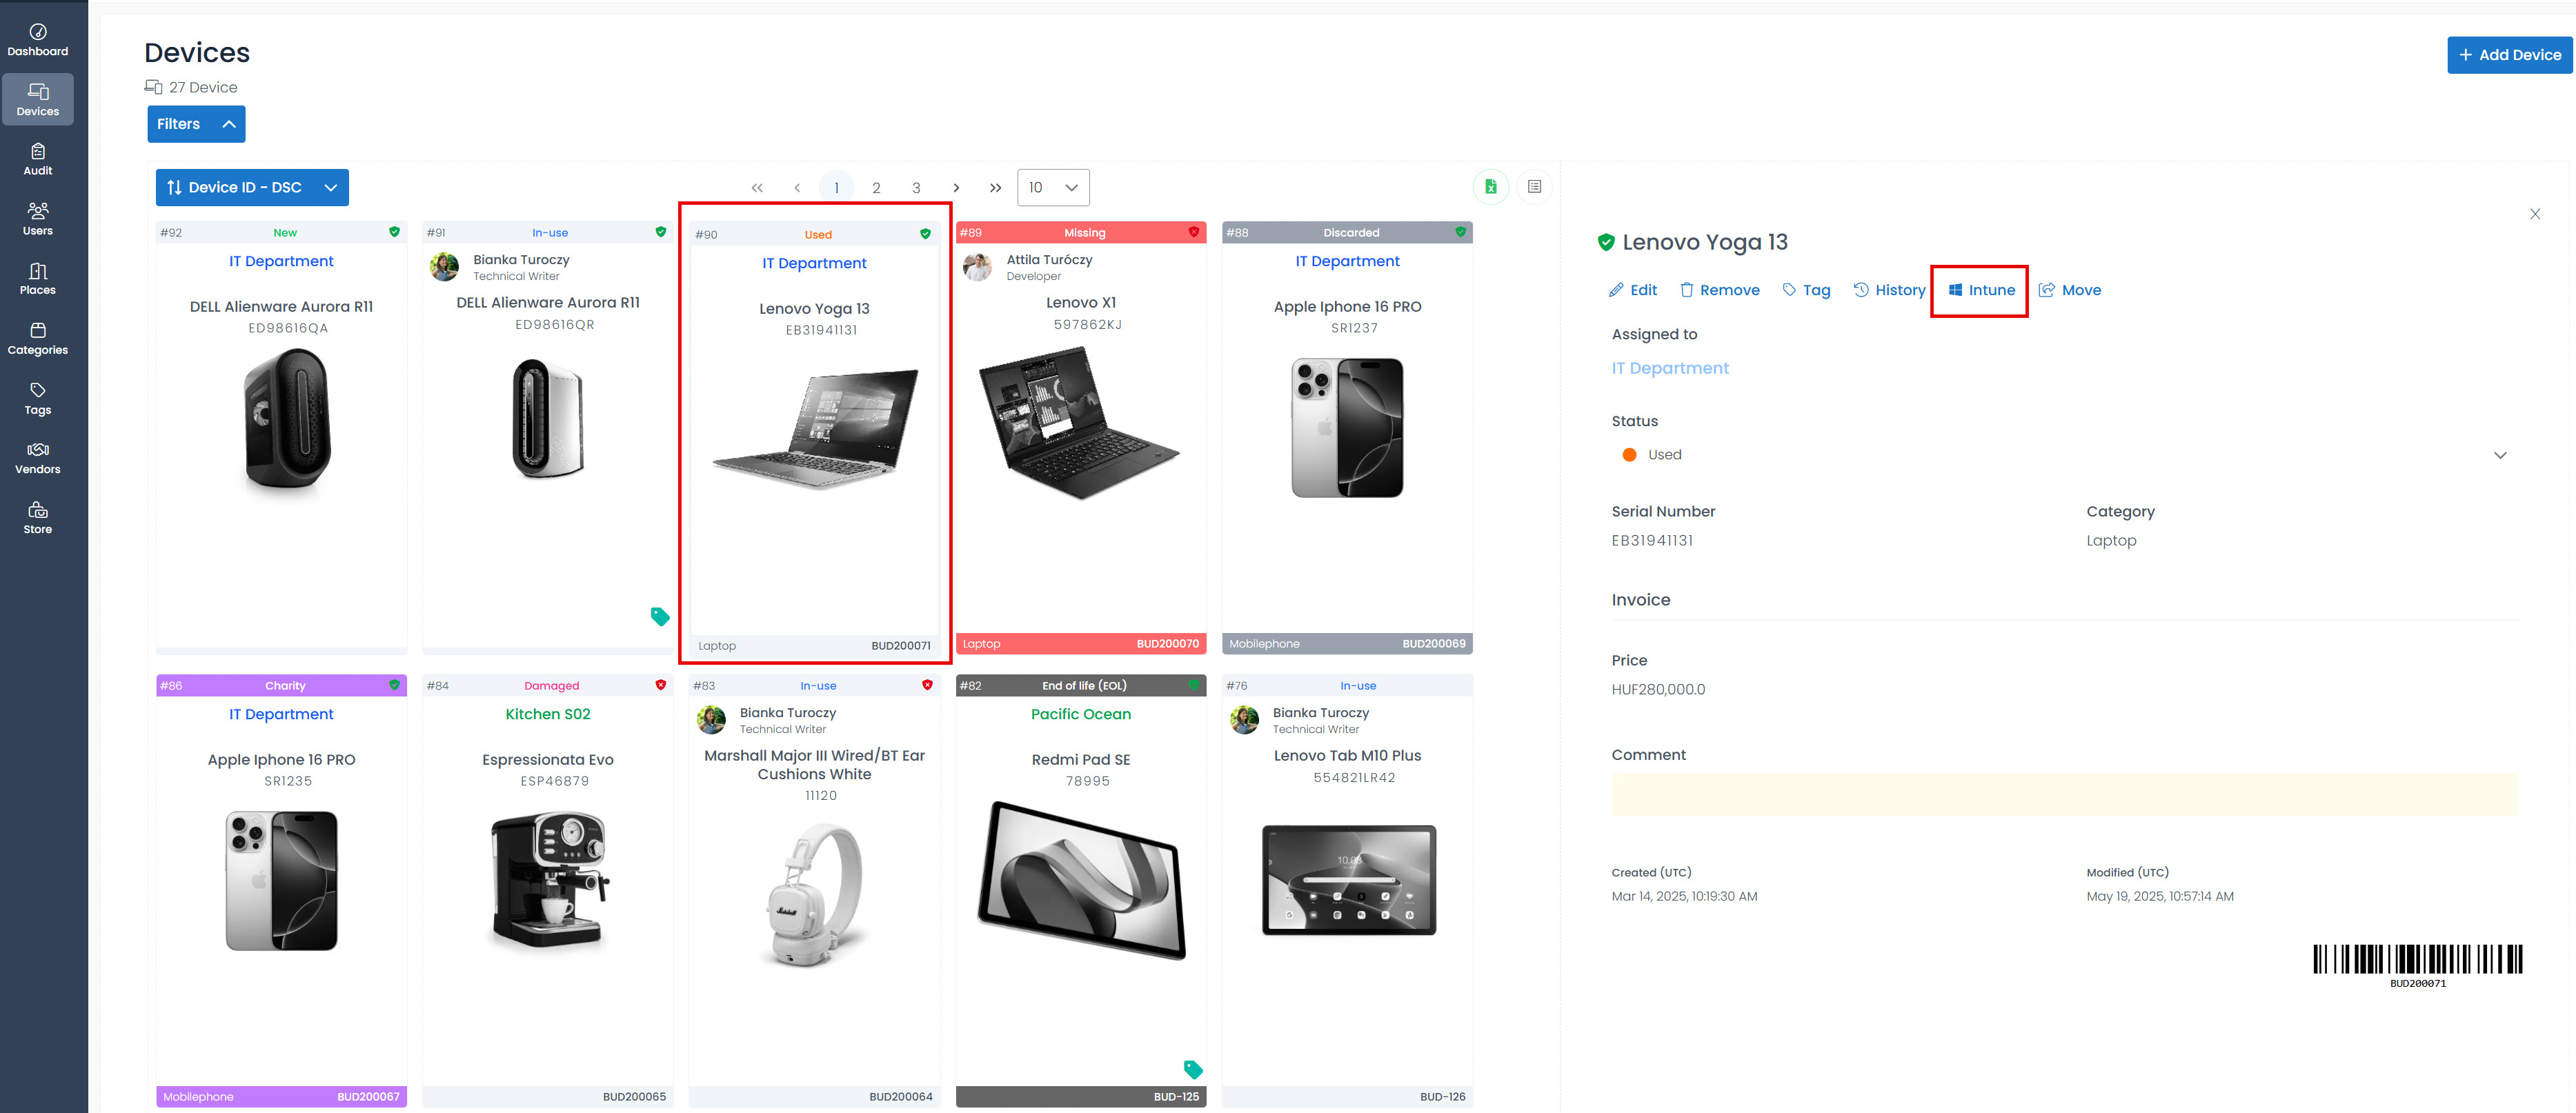
Task: Click the green shield icon on device #92
Action: tap(394, 232)
